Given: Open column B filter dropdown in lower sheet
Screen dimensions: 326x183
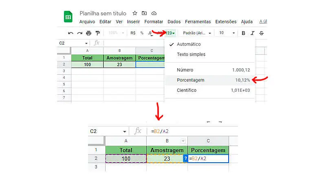Looking at the screenshot, I should [183, 141].
